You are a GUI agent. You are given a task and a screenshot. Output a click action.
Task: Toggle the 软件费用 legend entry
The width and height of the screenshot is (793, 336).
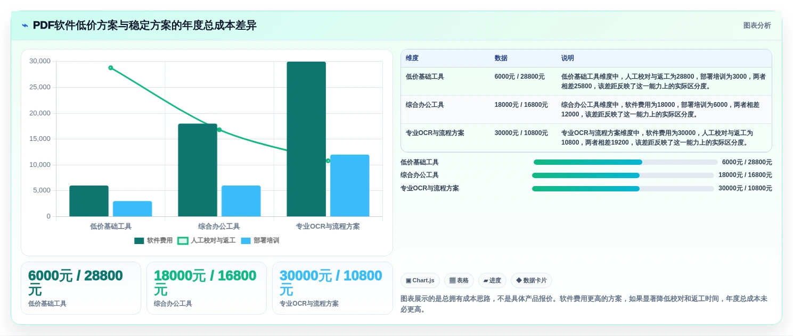[153, 240]
